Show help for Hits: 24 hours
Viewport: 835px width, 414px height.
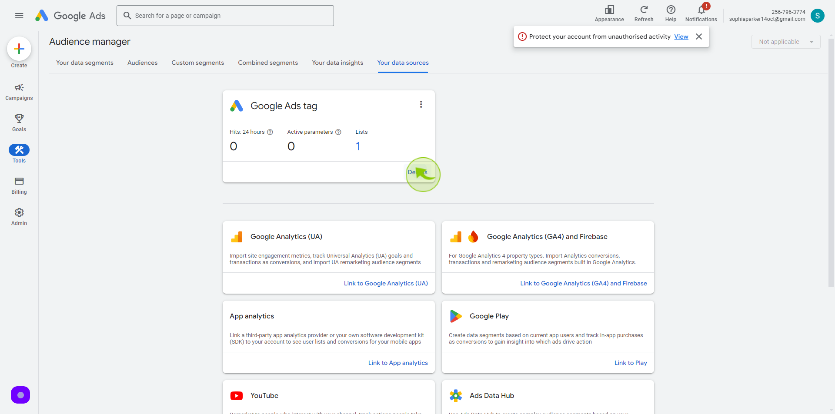[270, 132]
